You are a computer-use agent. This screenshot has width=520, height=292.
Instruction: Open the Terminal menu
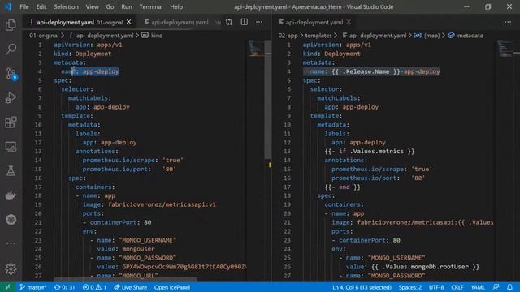tap(151, 6)
